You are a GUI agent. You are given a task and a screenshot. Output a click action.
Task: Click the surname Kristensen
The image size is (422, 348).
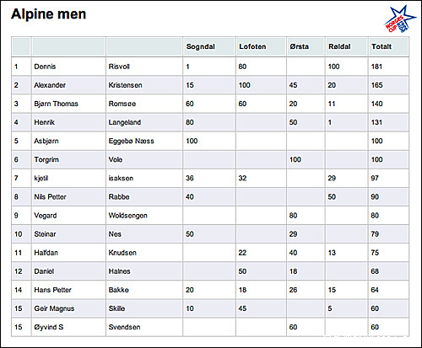click(125, 85)
